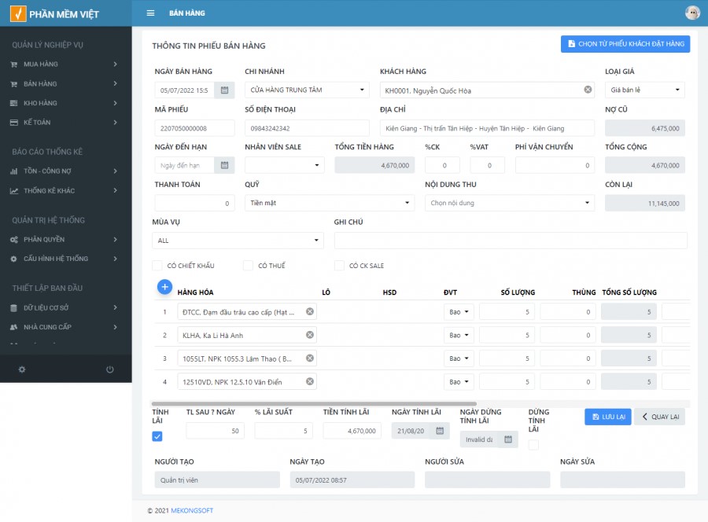Click the Chọn từ phiếu khách đặt hàng button
This screenshot has width=708, height=522.
(x=625, y=44)
